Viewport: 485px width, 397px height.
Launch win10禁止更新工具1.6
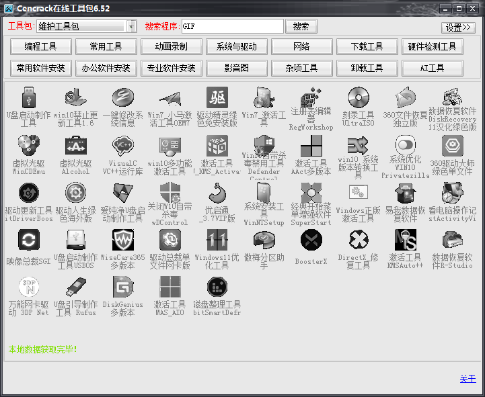click(x=75, y=98)
